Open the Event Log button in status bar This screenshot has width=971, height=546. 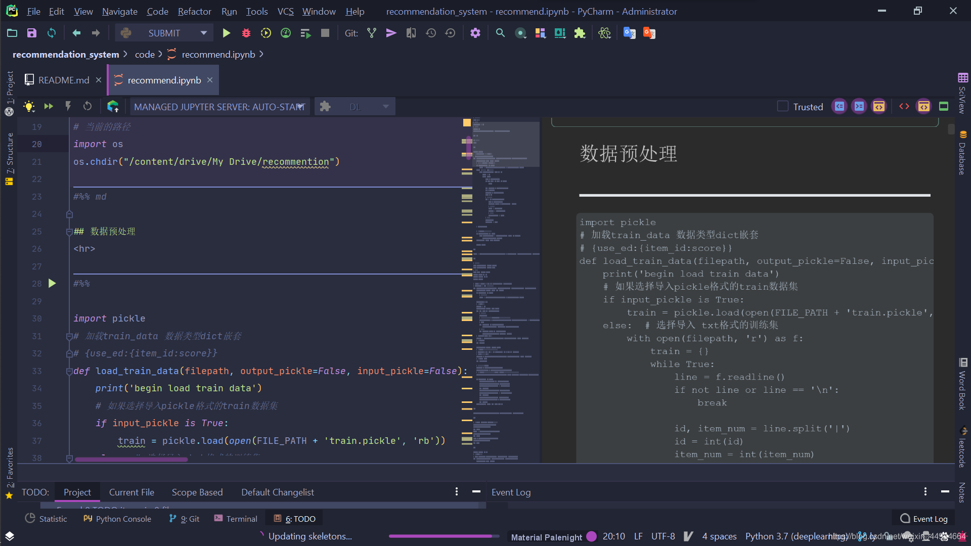(923, 519)
